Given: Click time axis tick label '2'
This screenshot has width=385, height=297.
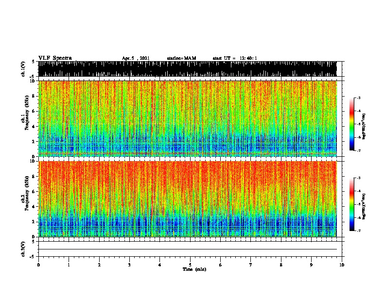Looking at the screenshot, I should click(x=99, y=265).
